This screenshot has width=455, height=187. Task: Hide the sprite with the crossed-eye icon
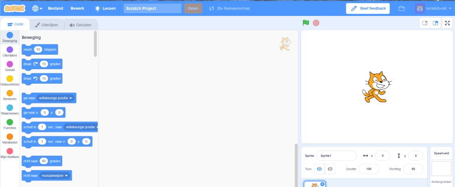coord(330,169)
